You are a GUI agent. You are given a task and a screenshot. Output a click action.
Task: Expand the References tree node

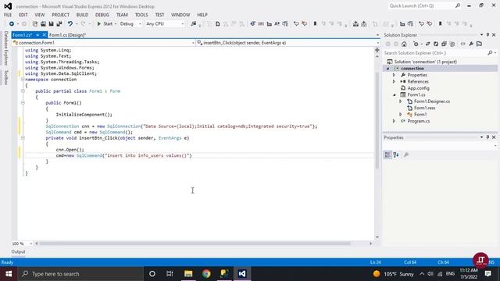click(x=394, y=81)
